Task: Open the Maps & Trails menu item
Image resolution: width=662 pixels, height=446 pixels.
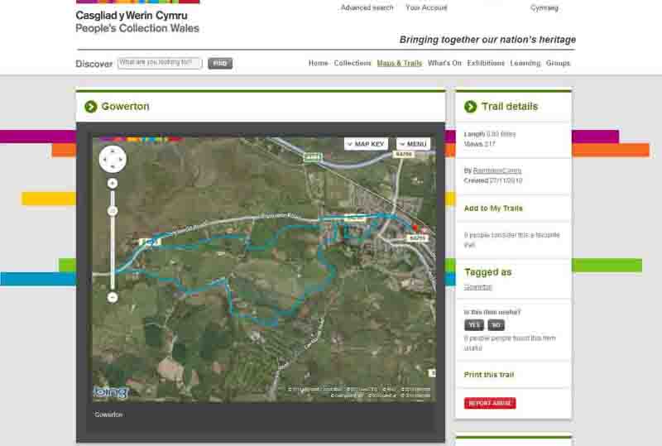Action: (x=400, y=63)
